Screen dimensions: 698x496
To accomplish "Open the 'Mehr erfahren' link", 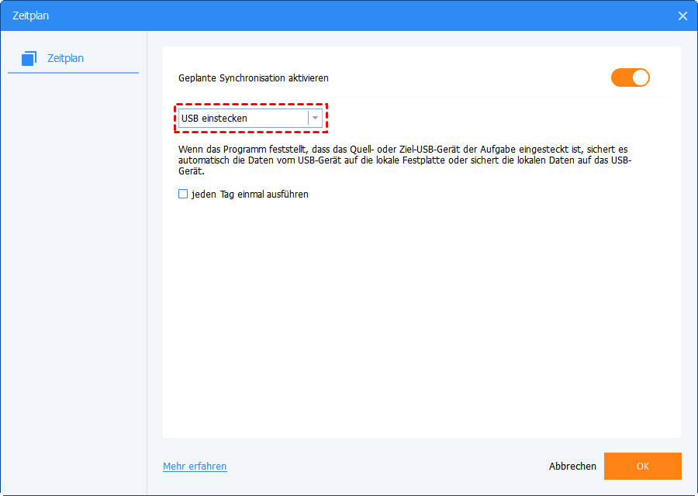I will (x=195, y=467).
